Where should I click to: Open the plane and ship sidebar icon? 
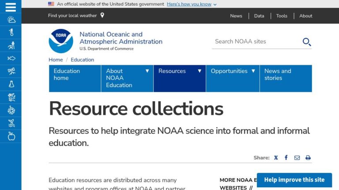11,97
